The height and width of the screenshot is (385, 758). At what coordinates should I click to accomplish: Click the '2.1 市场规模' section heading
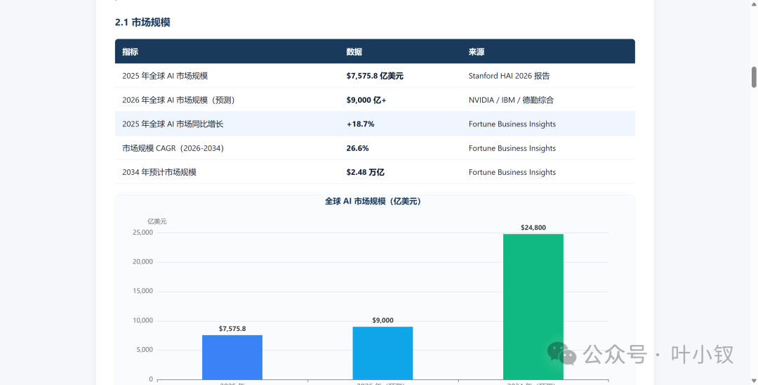[142, 22]
